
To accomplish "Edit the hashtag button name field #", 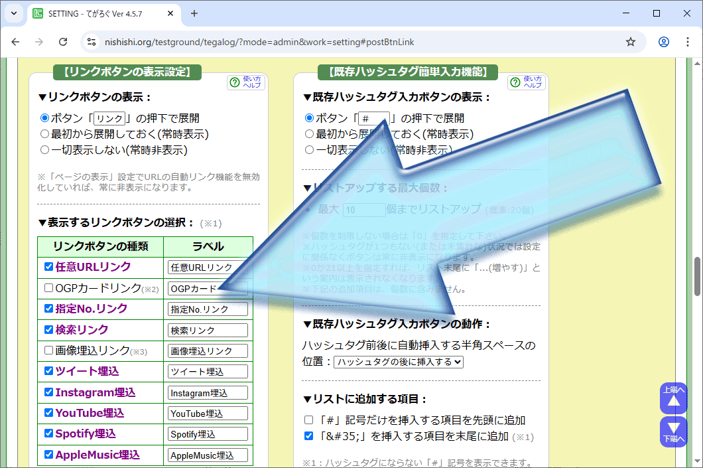I will (374, 118).
